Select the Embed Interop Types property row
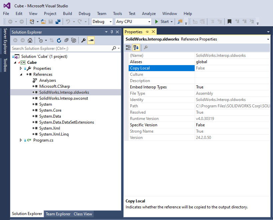This screenshot has height=220, width=273. [x=199, y=87]
